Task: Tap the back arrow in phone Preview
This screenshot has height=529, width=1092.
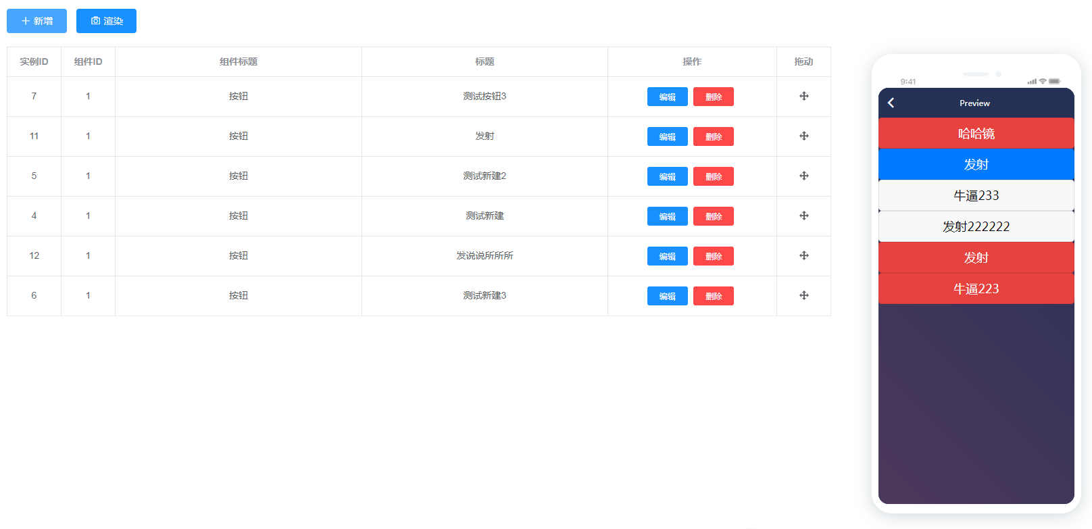Action: (x=891, y=103)
